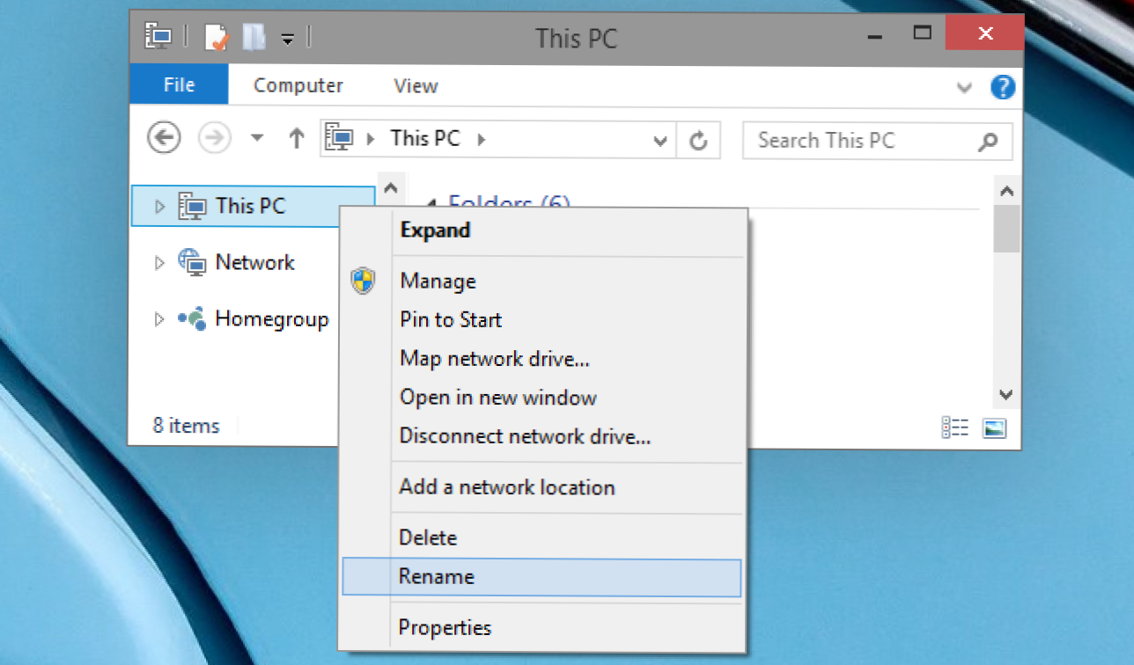Open the View ribbon tab
This screenshot has width=1134, height=665.
[416, 85]
